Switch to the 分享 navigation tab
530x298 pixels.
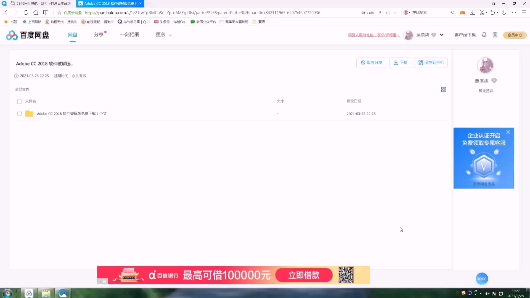coord(98,35)
